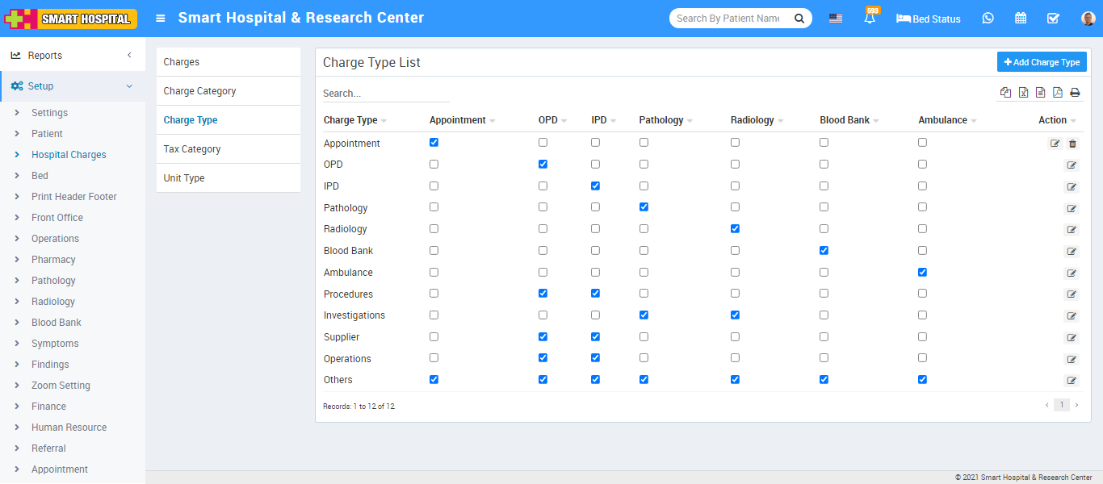Open the calendar icon in top bar

tap(1021, 19)
